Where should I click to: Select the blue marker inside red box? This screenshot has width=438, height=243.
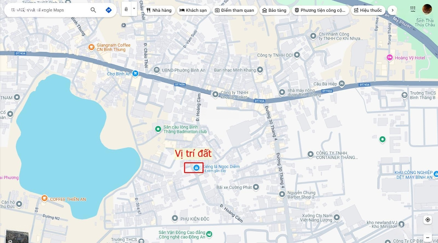[196, 168]
